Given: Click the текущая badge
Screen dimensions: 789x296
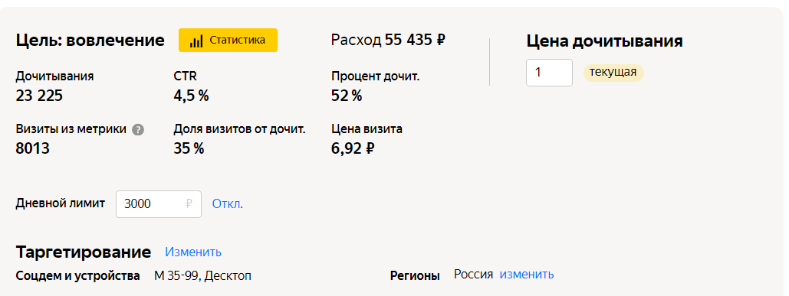Looking at the screenshot, I should 613,72.
